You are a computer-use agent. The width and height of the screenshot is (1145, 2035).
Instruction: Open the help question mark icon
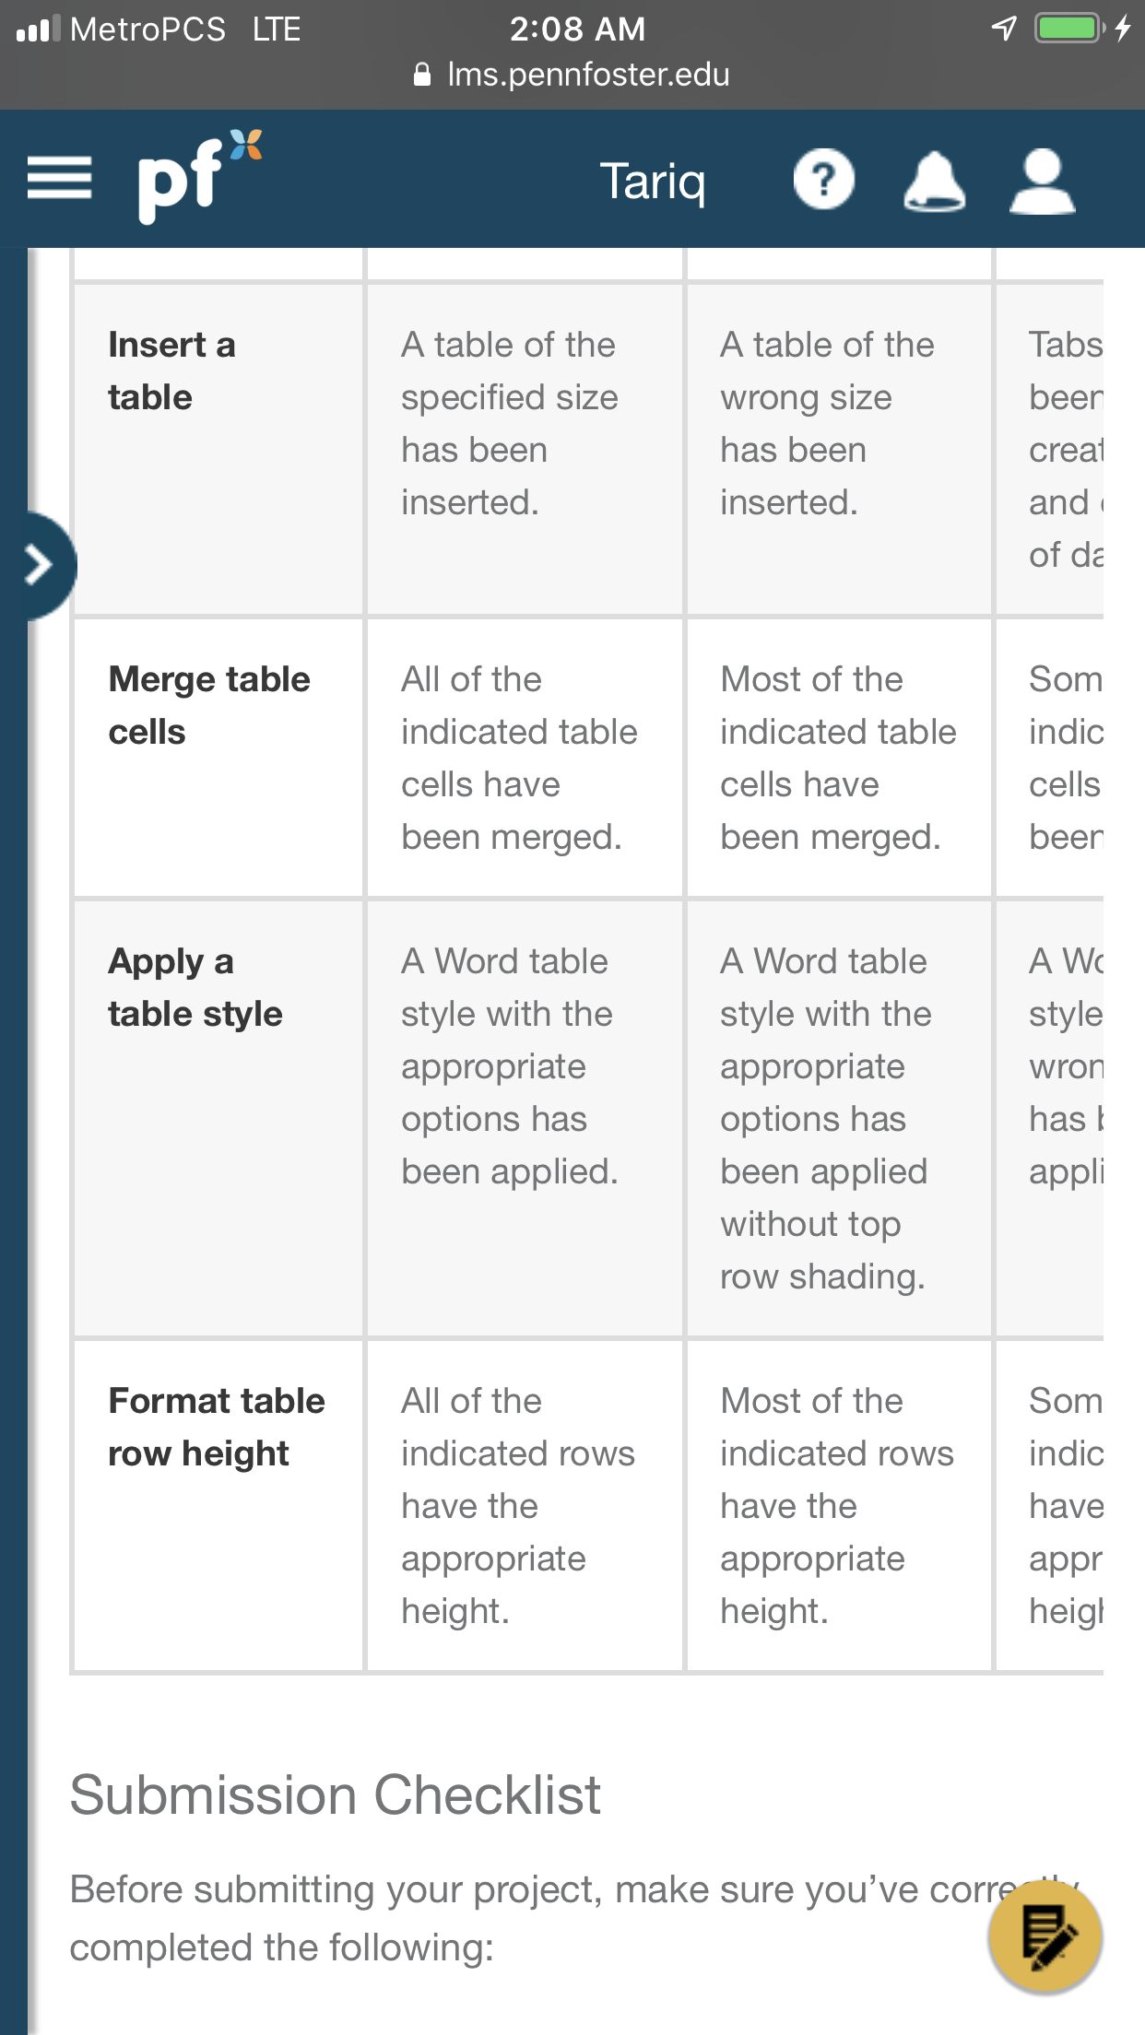point(823,179)
